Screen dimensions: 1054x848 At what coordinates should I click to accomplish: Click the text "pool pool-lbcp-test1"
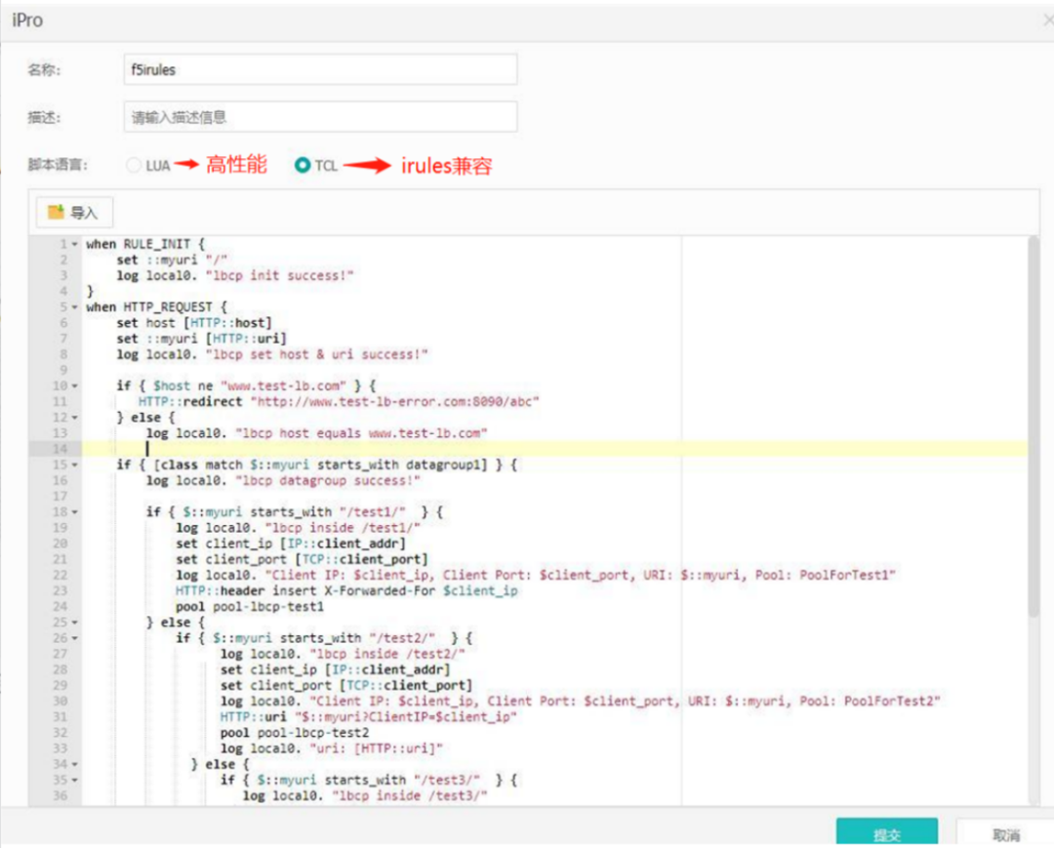(250, 607)
